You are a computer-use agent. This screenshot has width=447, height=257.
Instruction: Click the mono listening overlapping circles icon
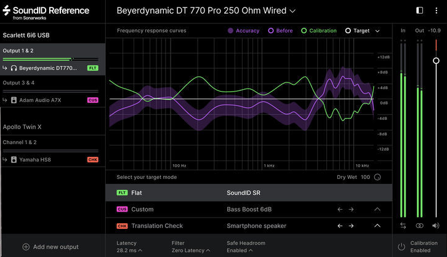pos(419,226)
